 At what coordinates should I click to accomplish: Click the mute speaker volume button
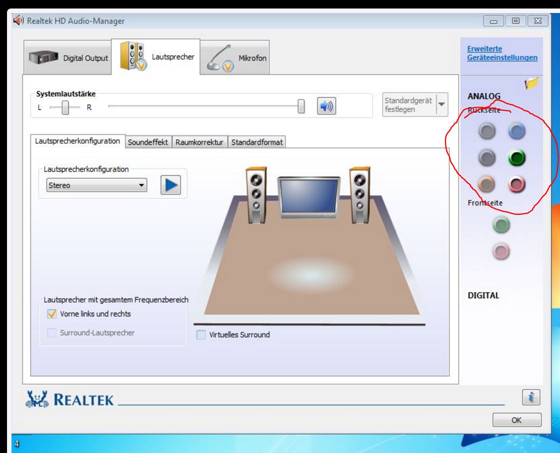pos(326,106)
